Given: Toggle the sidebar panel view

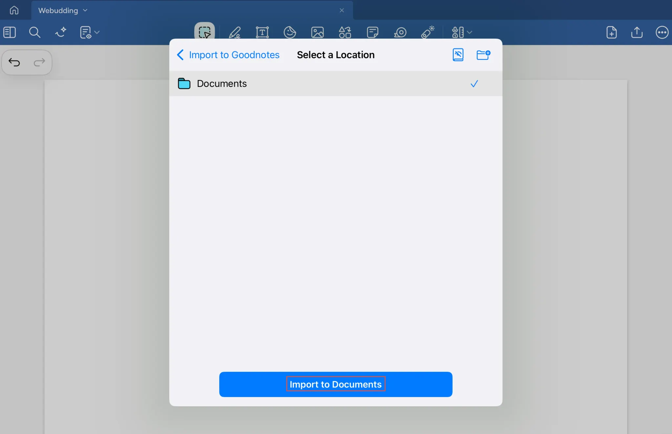Looking at the screenshot, I should 10,32.
